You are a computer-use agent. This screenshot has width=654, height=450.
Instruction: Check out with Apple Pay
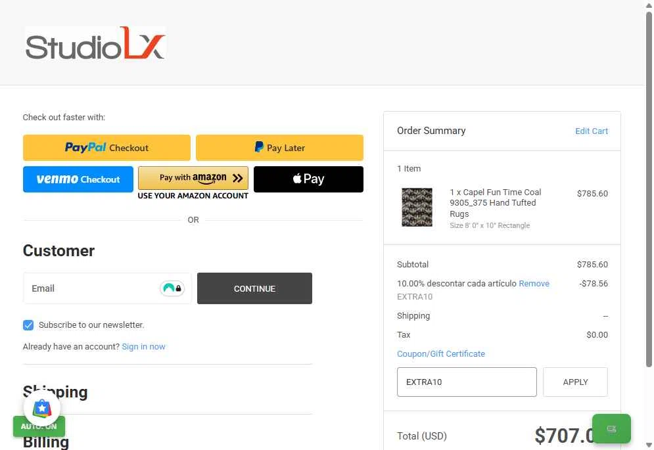coord(308,179)
